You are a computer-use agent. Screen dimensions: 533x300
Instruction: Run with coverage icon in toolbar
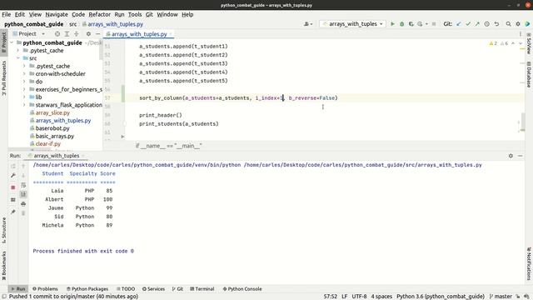411,24
